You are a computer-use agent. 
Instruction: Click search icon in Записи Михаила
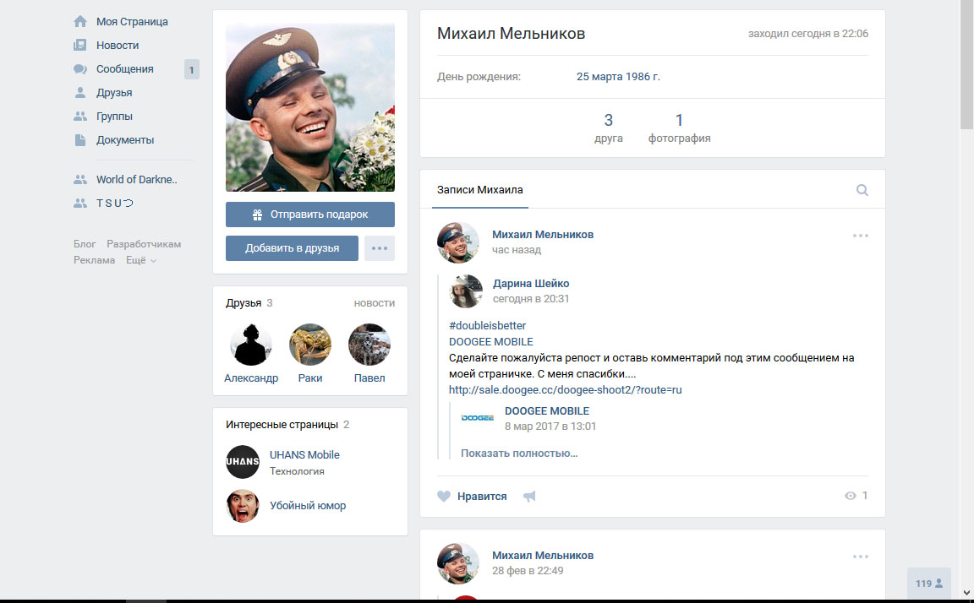pyautogui.click(x=862, y=190)
